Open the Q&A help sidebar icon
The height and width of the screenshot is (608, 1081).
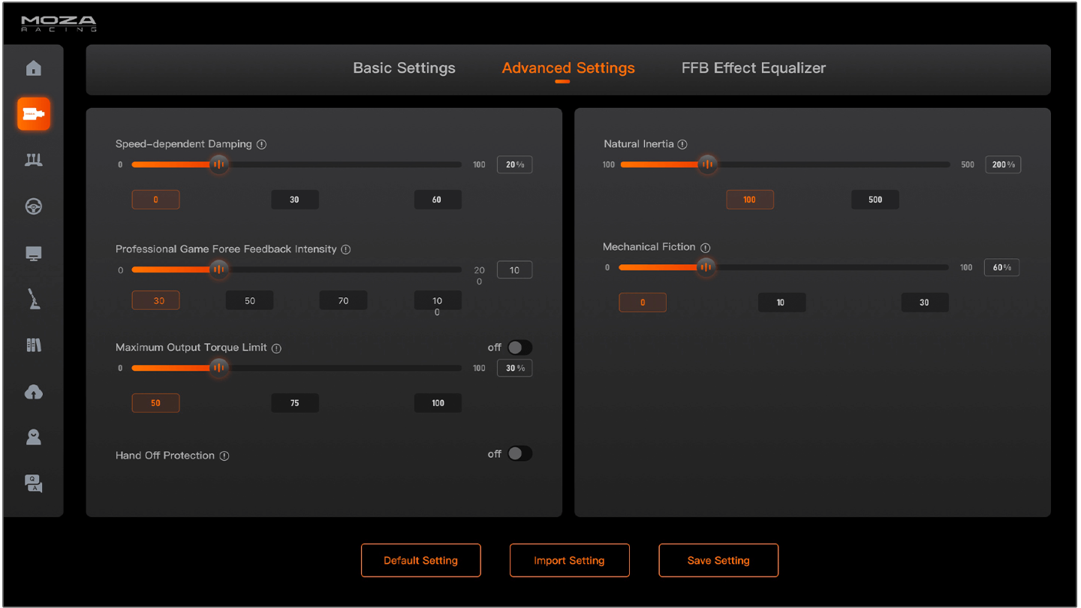point(34,483)
